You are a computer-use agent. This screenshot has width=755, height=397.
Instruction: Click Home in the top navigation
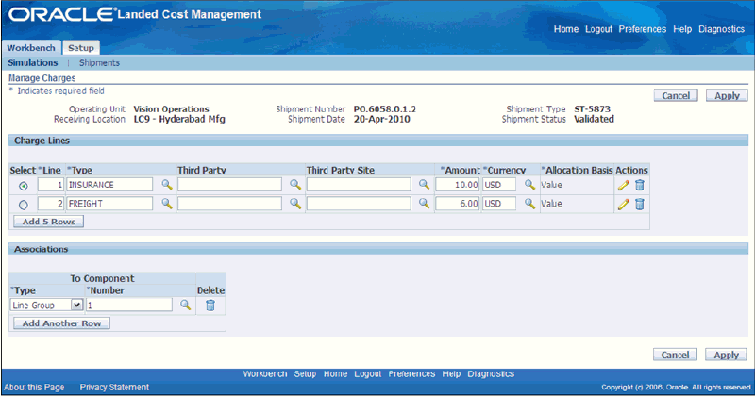[565, 29]
